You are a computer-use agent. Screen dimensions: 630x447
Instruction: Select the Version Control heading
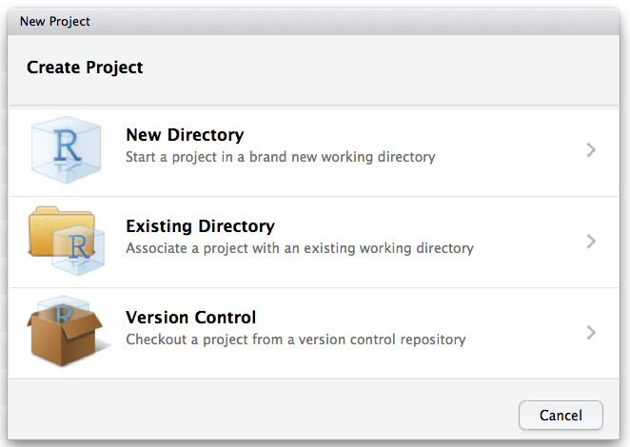(191, 318)
